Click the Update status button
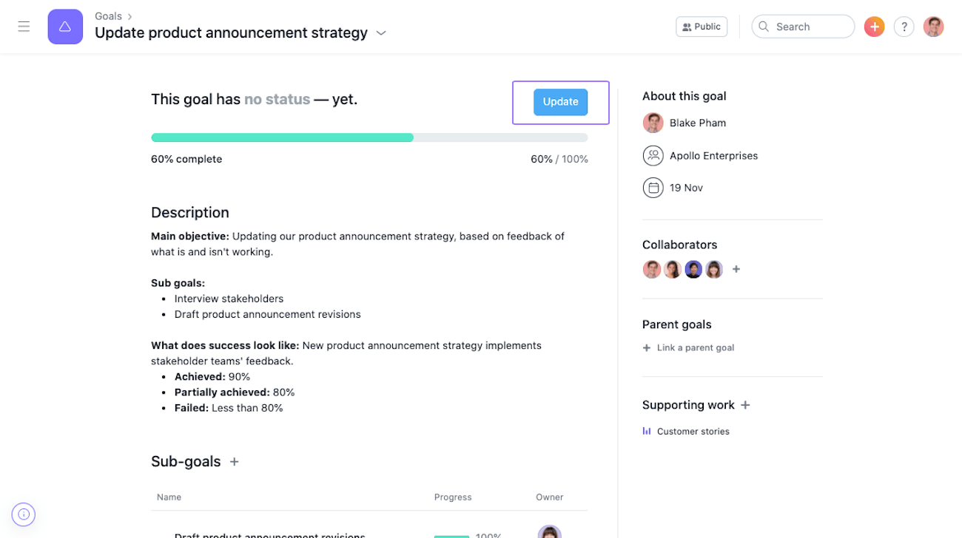Image resolution: width=962 pixels, height=538 pixels. [560, 102]
